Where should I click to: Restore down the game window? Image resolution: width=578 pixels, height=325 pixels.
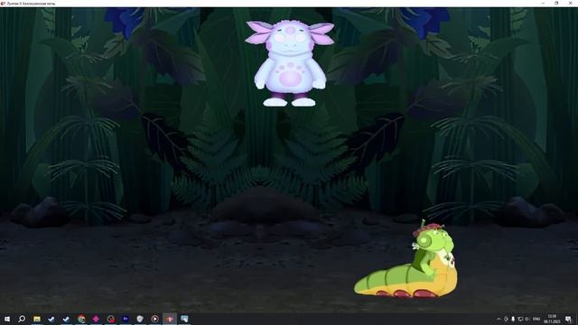(x=556, y=4)
